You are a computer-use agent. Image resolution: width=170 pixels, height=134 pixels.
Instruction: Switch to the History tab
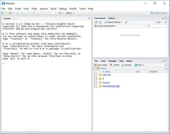pos(112,18)
